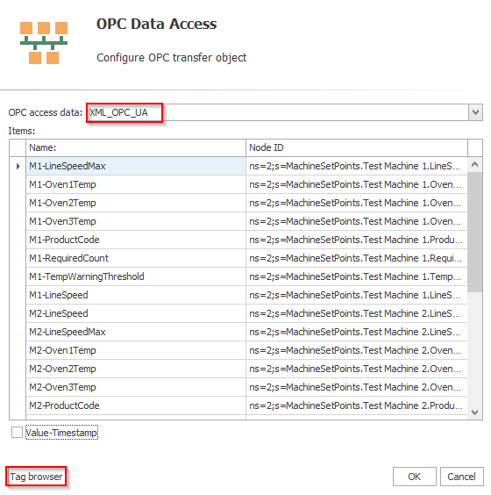Click the Node ID column header
This screenshot has width=491, height=495.
click(x=357, y=147)
